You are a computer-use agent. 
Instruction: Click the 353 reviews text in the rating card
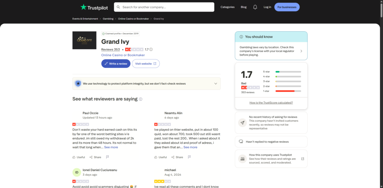(248, 92)
